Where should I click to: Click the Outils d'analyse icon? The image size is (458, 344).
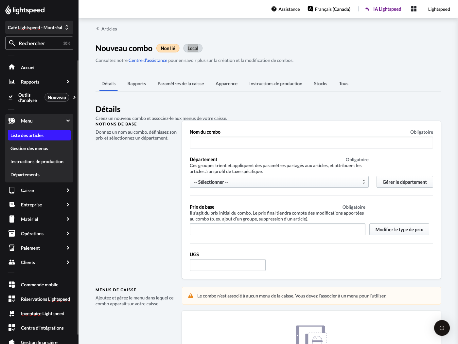(10, 97)
